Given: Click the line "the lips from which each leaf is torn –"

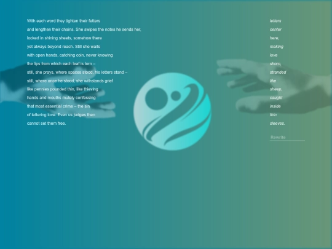Looking at the screenshot, I should pos(61,63).
